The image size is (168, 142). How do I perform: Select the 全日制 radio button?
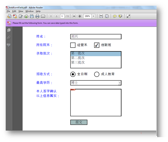click(73, 74)
